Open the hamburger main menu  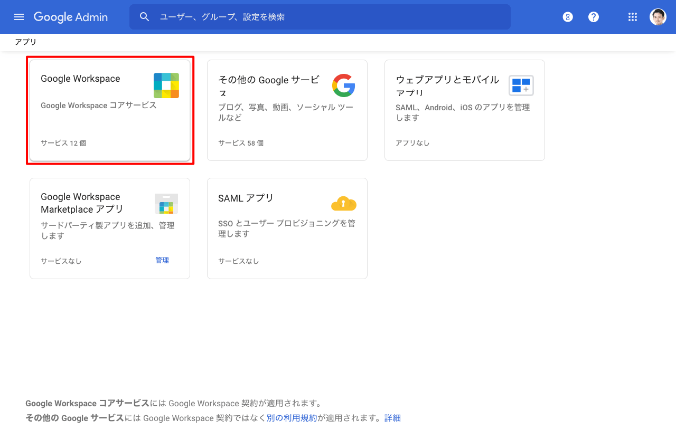pyautogui.click(x=19, y=17)
